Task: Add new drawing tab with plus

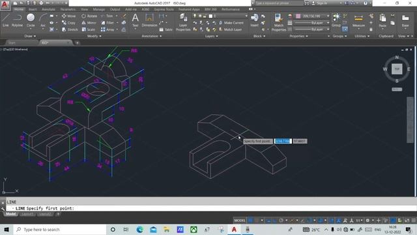Action: (x=77, y=42)
